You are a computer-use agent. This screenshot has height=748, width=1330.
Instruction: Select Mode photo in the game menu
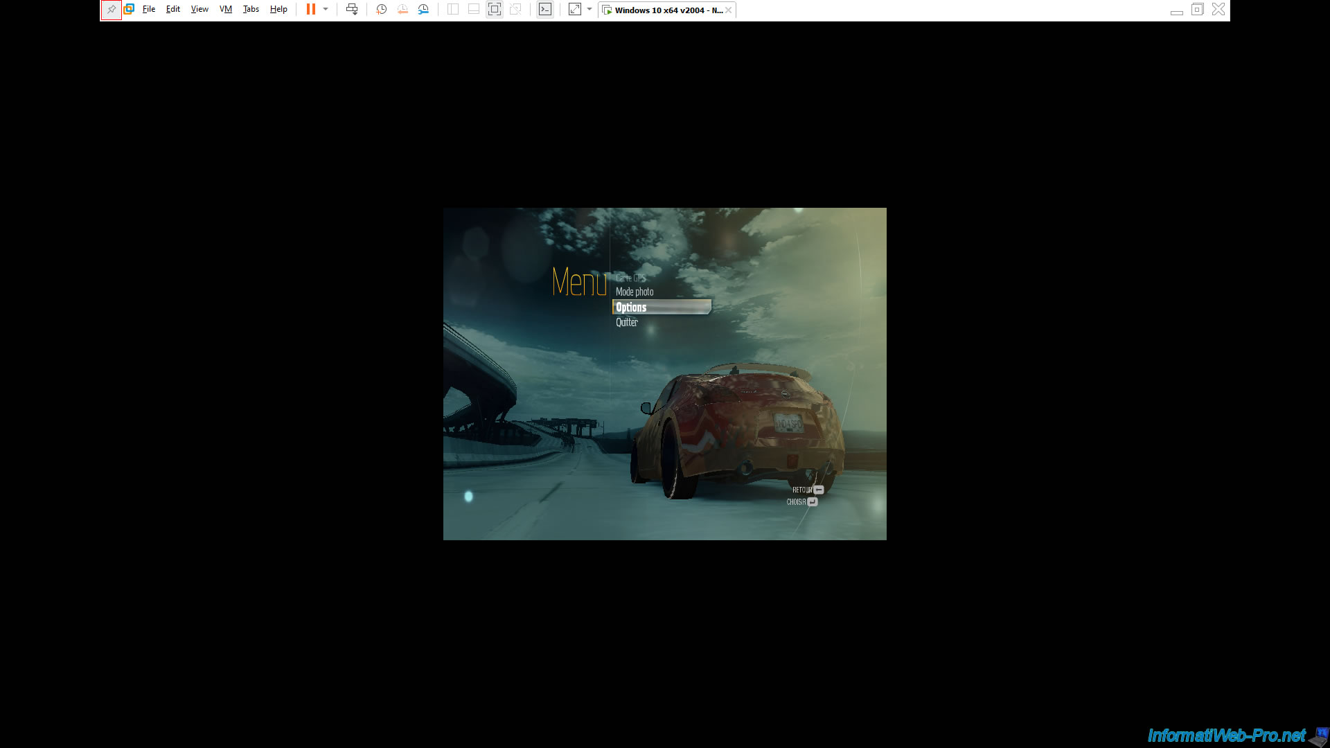tap(635, 292)
